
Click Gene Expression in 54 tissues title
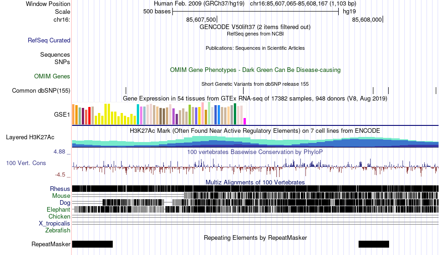pyautogui.click(x=255, y=99)
